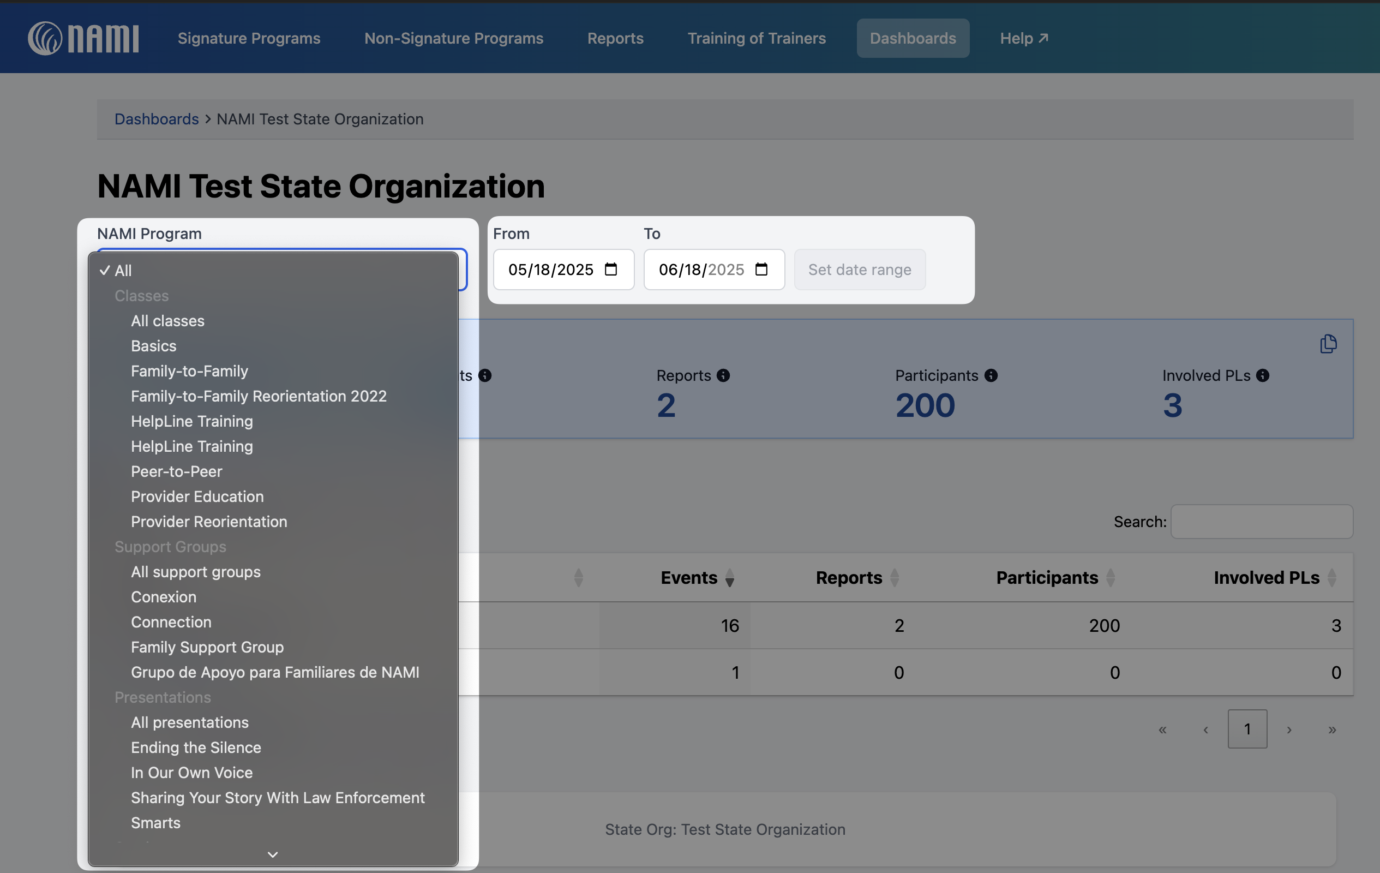Click the 16 events table cell
This screenshot has width=1380, height=873.
coord(675,625)
